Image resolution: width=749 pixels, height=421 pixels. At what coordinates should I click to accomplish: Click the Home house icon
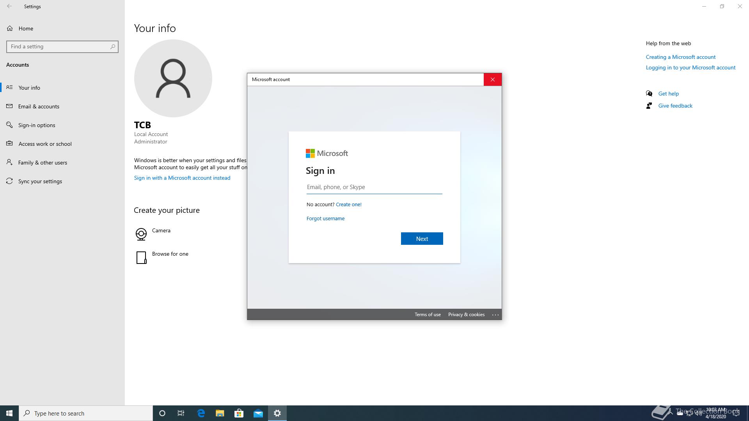10,28
